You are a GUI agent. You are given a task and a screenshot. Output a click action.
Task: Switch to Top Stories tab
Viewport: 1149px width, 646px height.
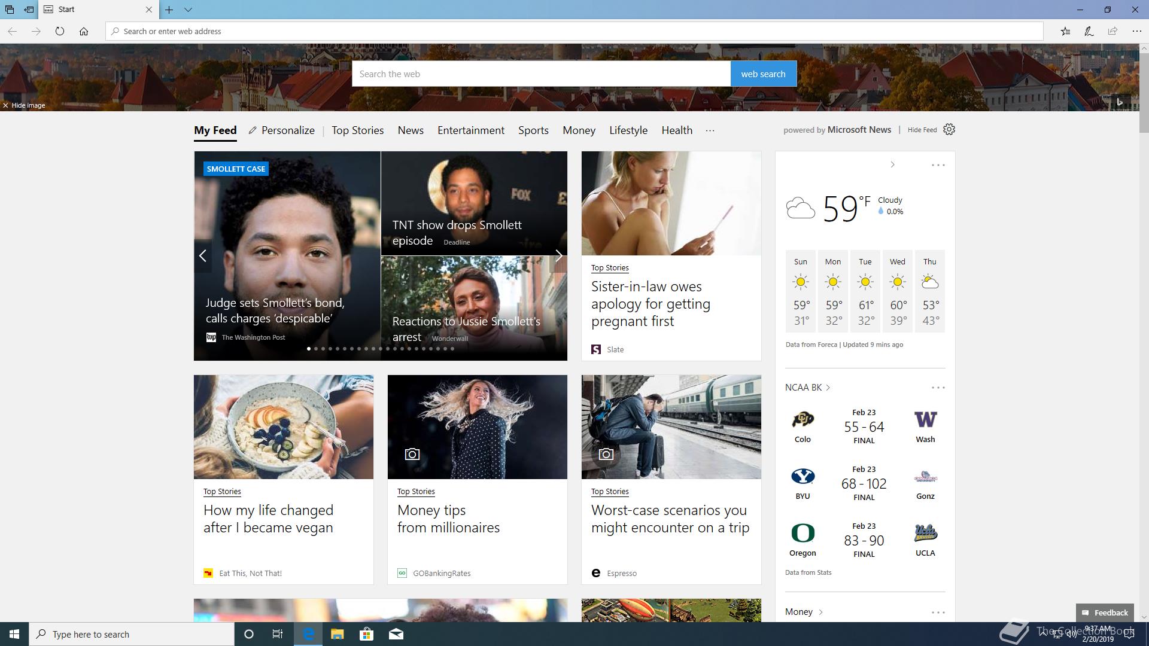pos(358,130)
